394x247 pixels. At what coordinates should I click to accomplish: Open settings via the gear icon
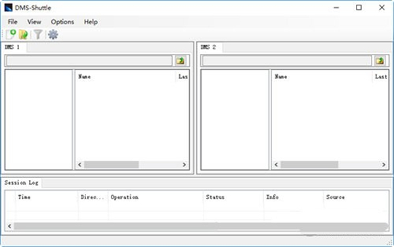(53, 34)
